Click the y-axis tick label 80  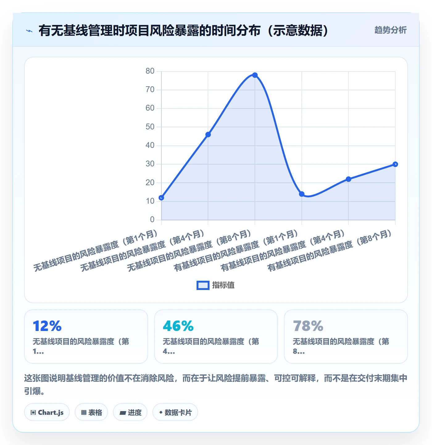[150, 71]
